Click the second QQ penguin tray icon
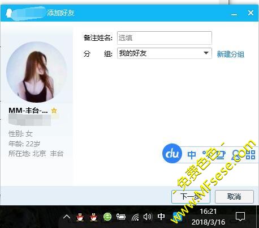Image resolution: width=259 pixels, height=228 pixels. (94, 217)
